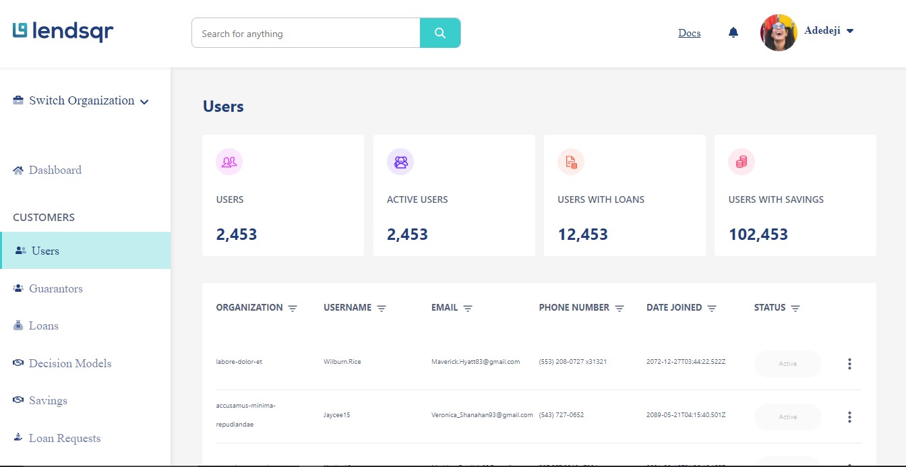The width and height of the screenshot is (906, 467).
Task: Click the Status column filter icon
Action: tap(795, 308)
